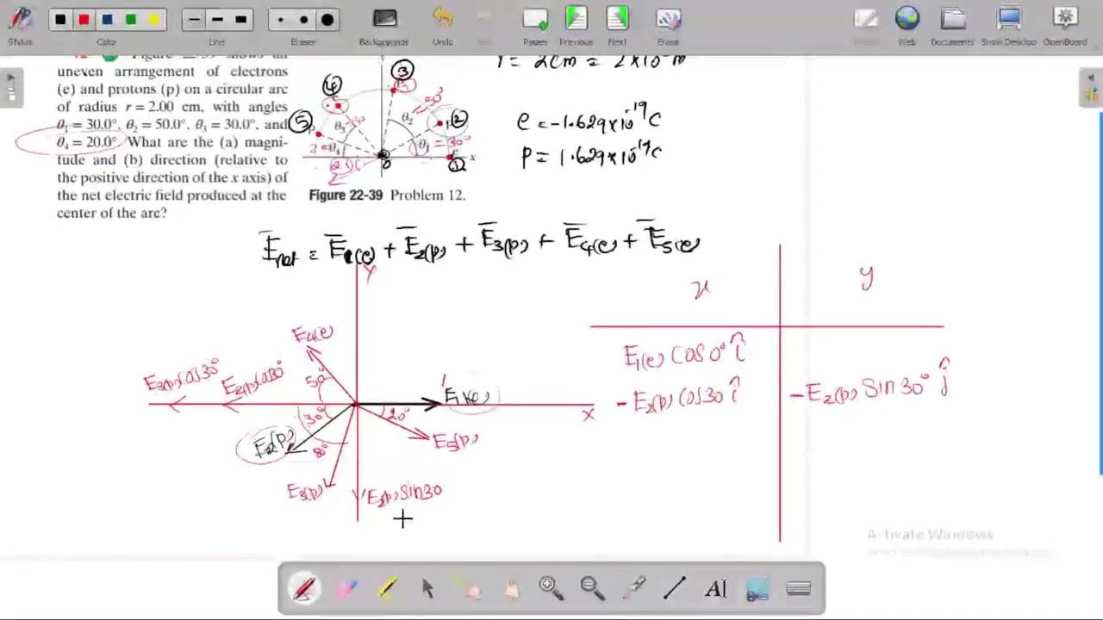Go to the Next page
The height and width of the screenshot is (620, 1103).
click(x=617, y=24)
